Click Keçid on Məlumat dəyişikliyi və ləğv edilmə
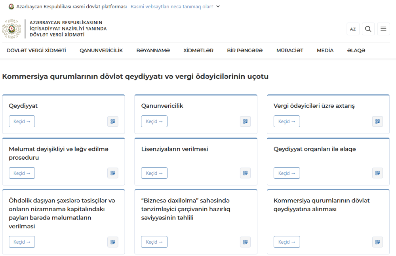This screenshot has width=396, height=256. 22,173
